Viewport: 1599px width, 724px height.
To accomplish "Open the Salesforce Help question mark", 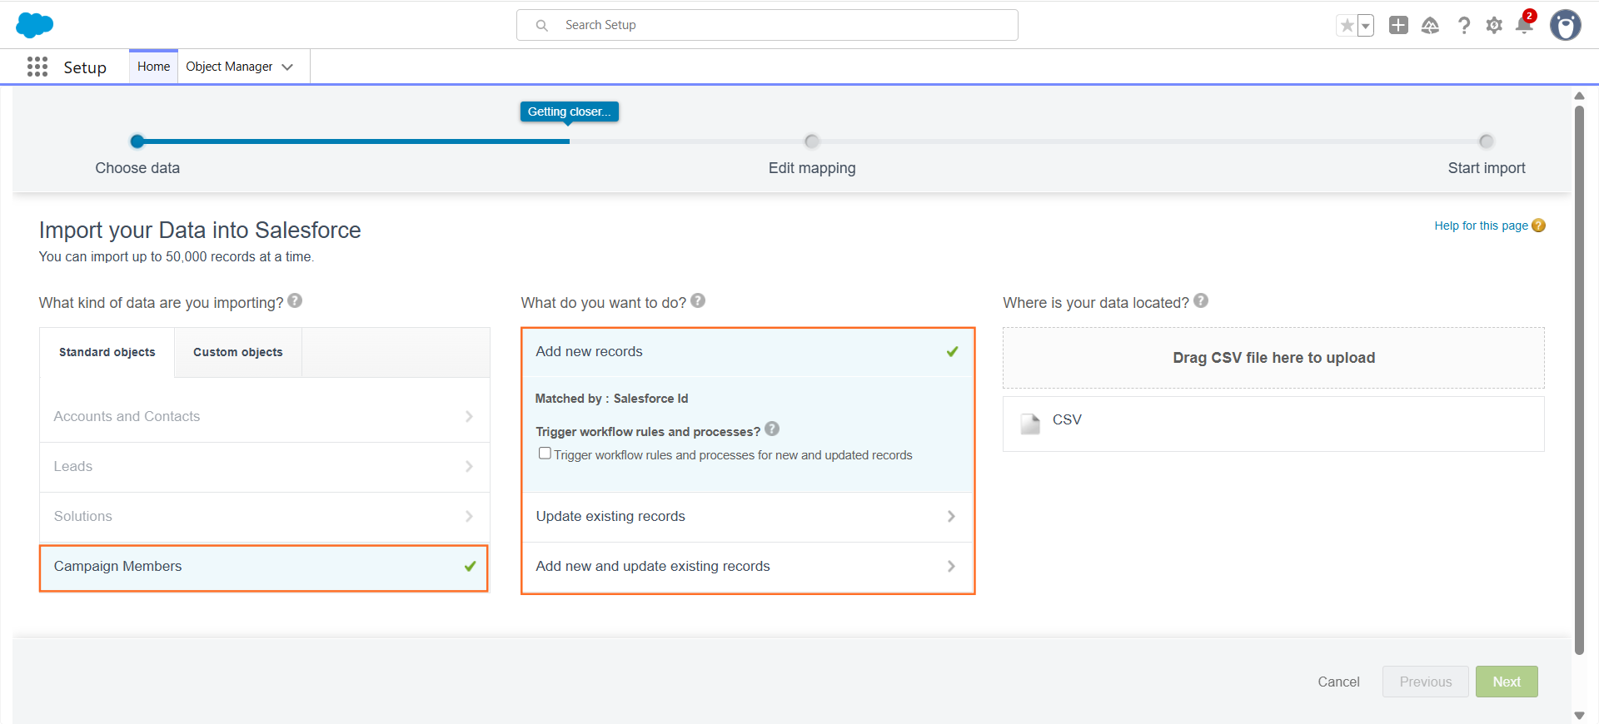I will (x=1463, y=25).
